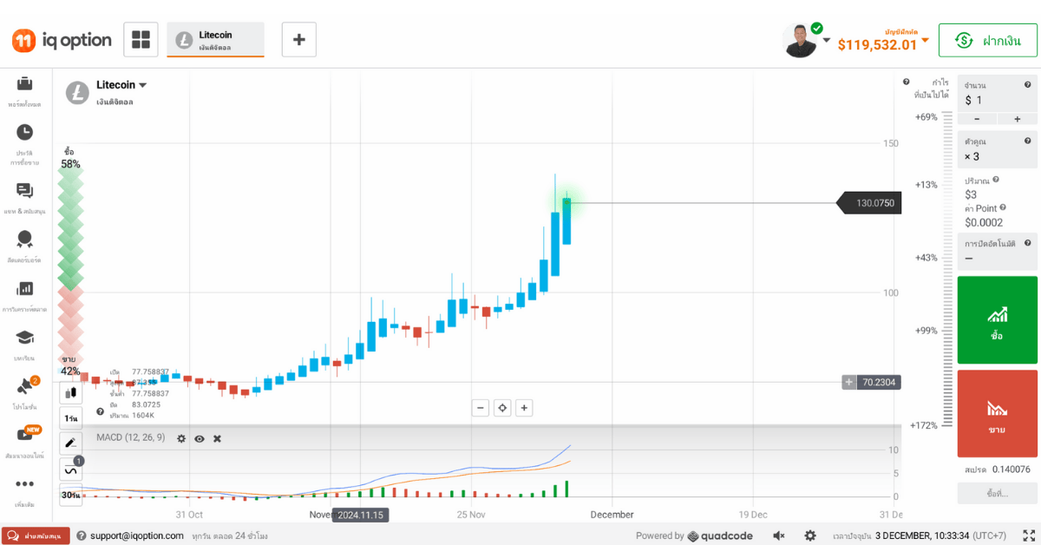Image resolution: width=1041 pixels, height=545 pixels.
Task: Click help icon next to amount field
Action: (x=1028, y=84)
